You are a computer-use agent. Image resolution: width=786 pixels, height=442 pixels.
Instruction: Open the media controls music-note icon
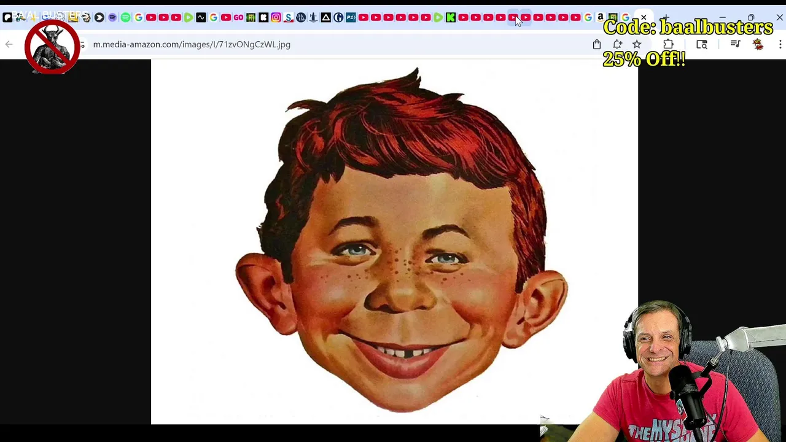tap(735, 44)
